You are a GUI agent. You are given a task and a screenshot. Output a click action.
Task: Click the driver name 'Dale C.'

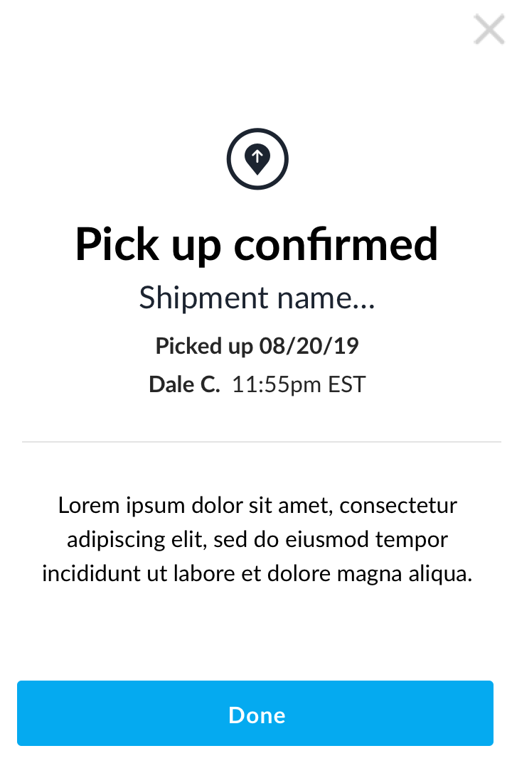pyautogui.click(x=184, y=384)
